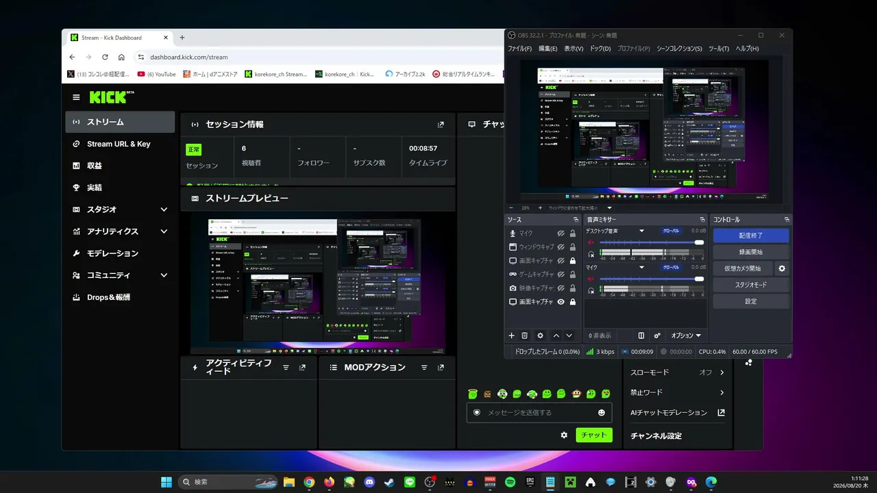Open OBS source properties gear

(x=540, y=336)
